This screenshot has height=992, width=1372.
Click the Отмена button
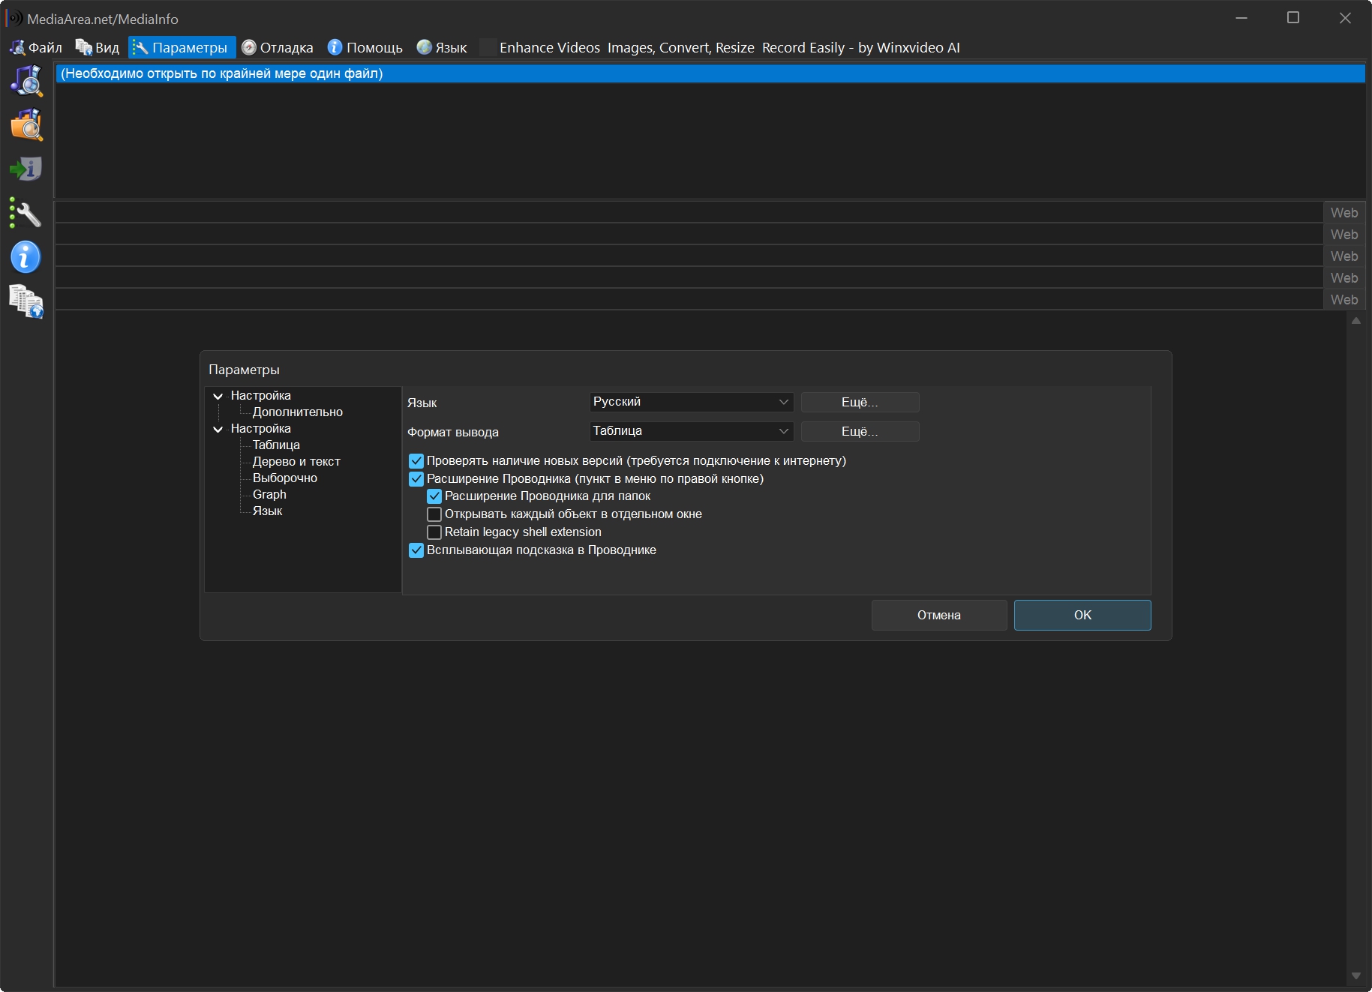[938, 615]
